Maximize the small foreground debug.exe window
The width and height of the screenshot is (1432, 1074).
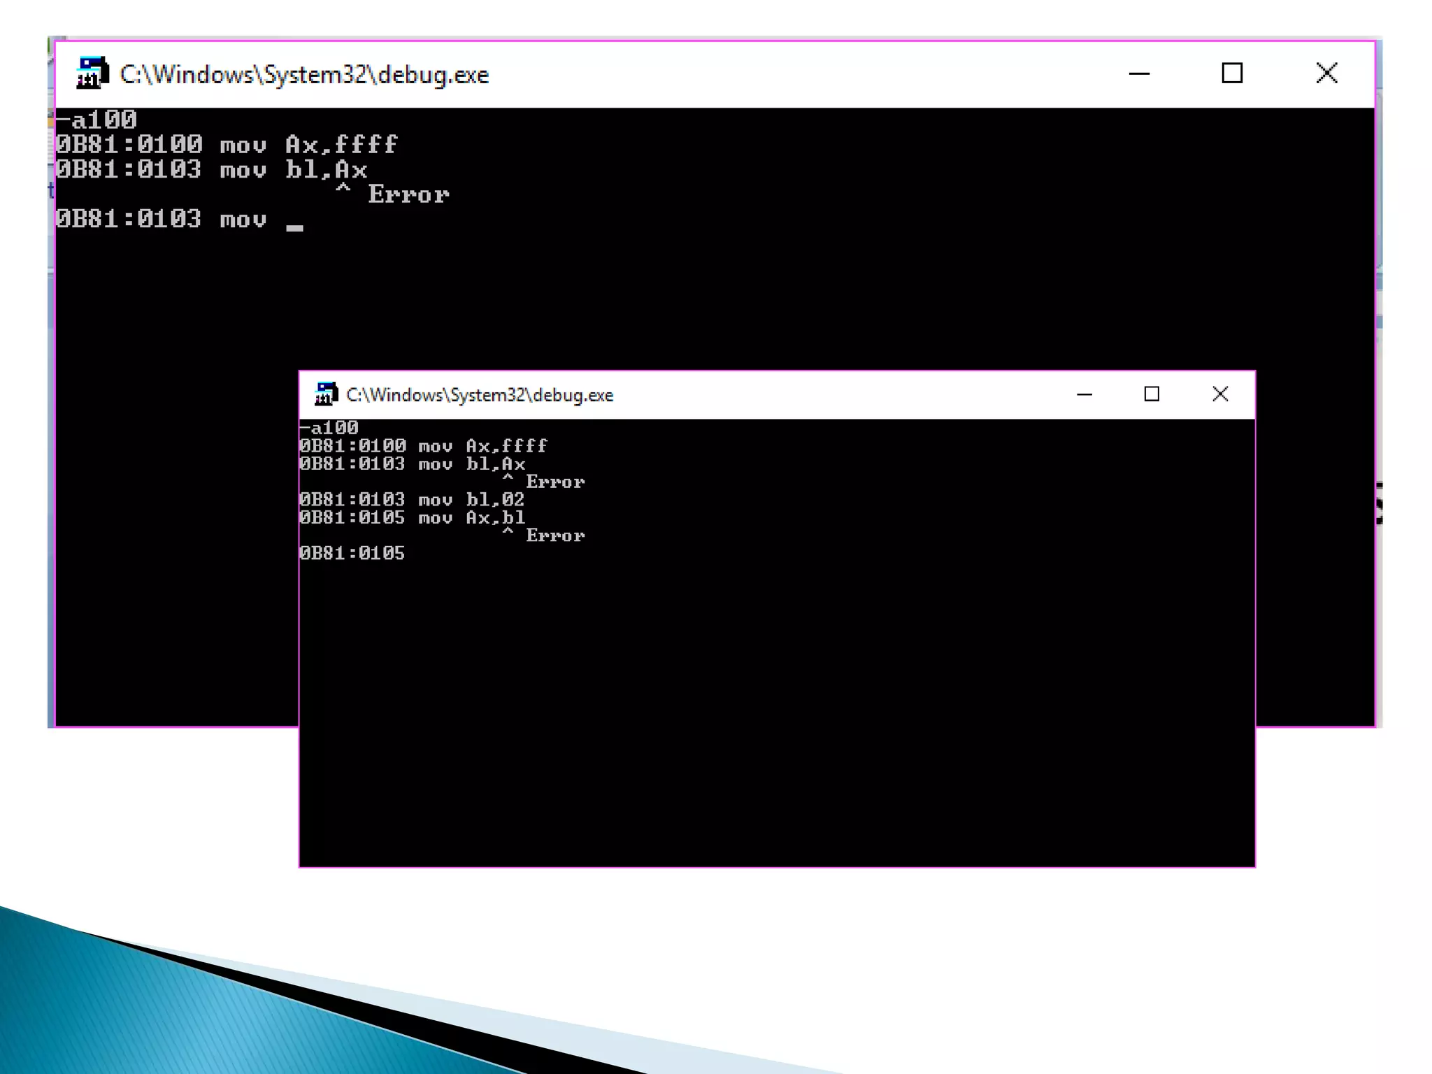coord(1152,394)
